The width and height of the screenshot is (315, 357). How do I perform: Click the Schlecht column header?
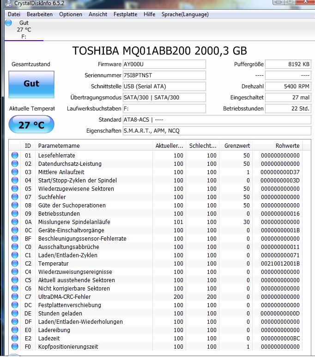[202, 146]
